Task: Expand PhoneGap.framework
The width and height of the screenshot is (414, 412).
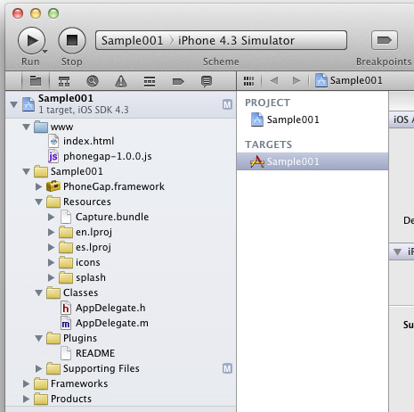Action: coord(38,186)
